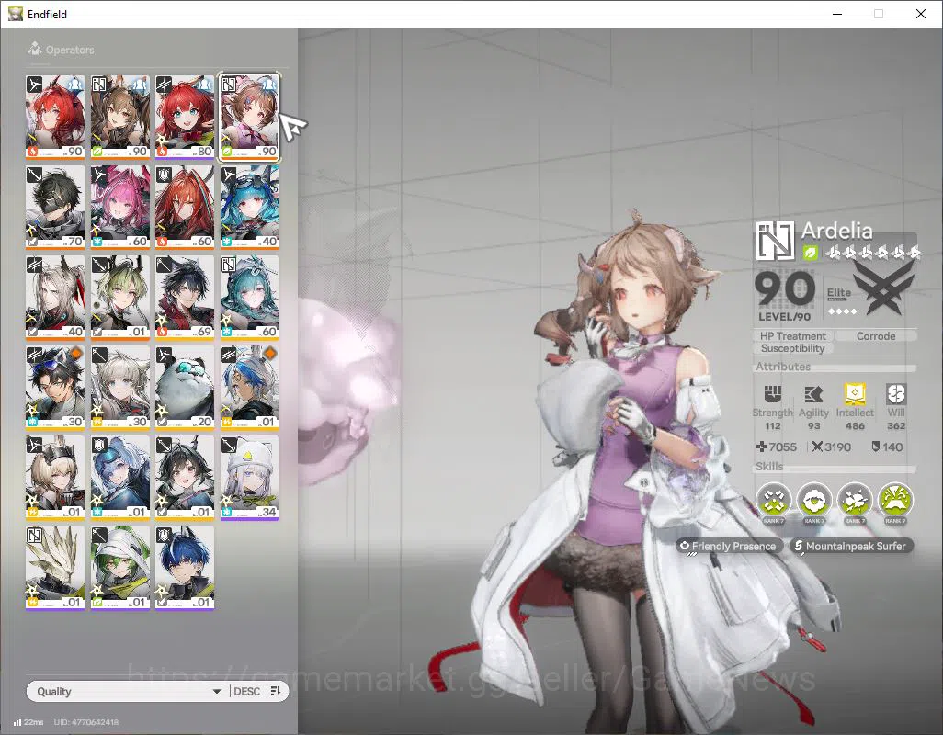Click the highlighted Ardelia level 90 card
Image resolution: width=943 pixels, height=735 pixels.
point(250,116)
